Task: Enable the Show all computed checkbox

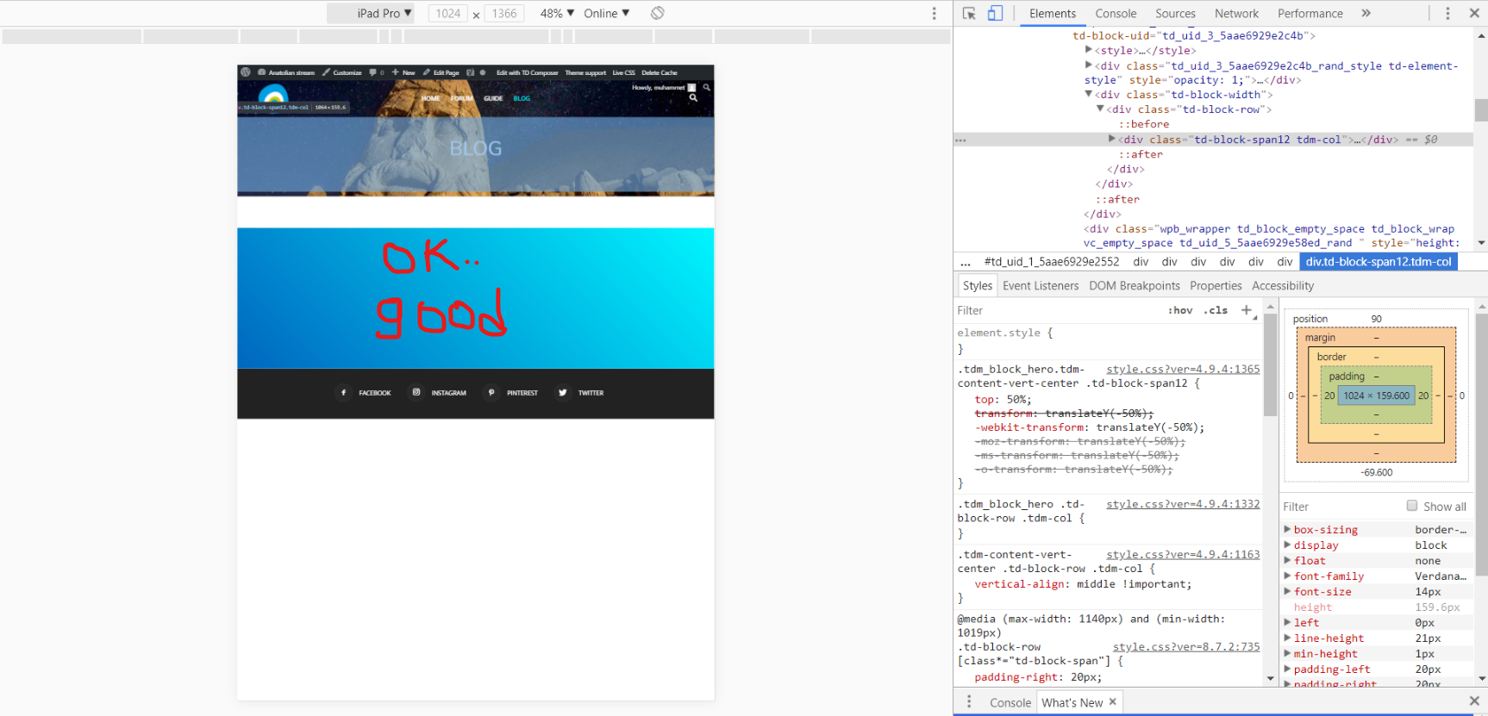Action: pyautogui.click(x=1412, y=506)
